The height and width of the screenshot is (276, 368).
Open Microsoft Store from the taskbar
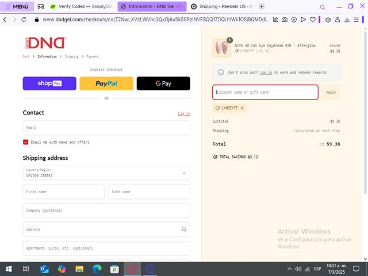[x=114, y=269]
